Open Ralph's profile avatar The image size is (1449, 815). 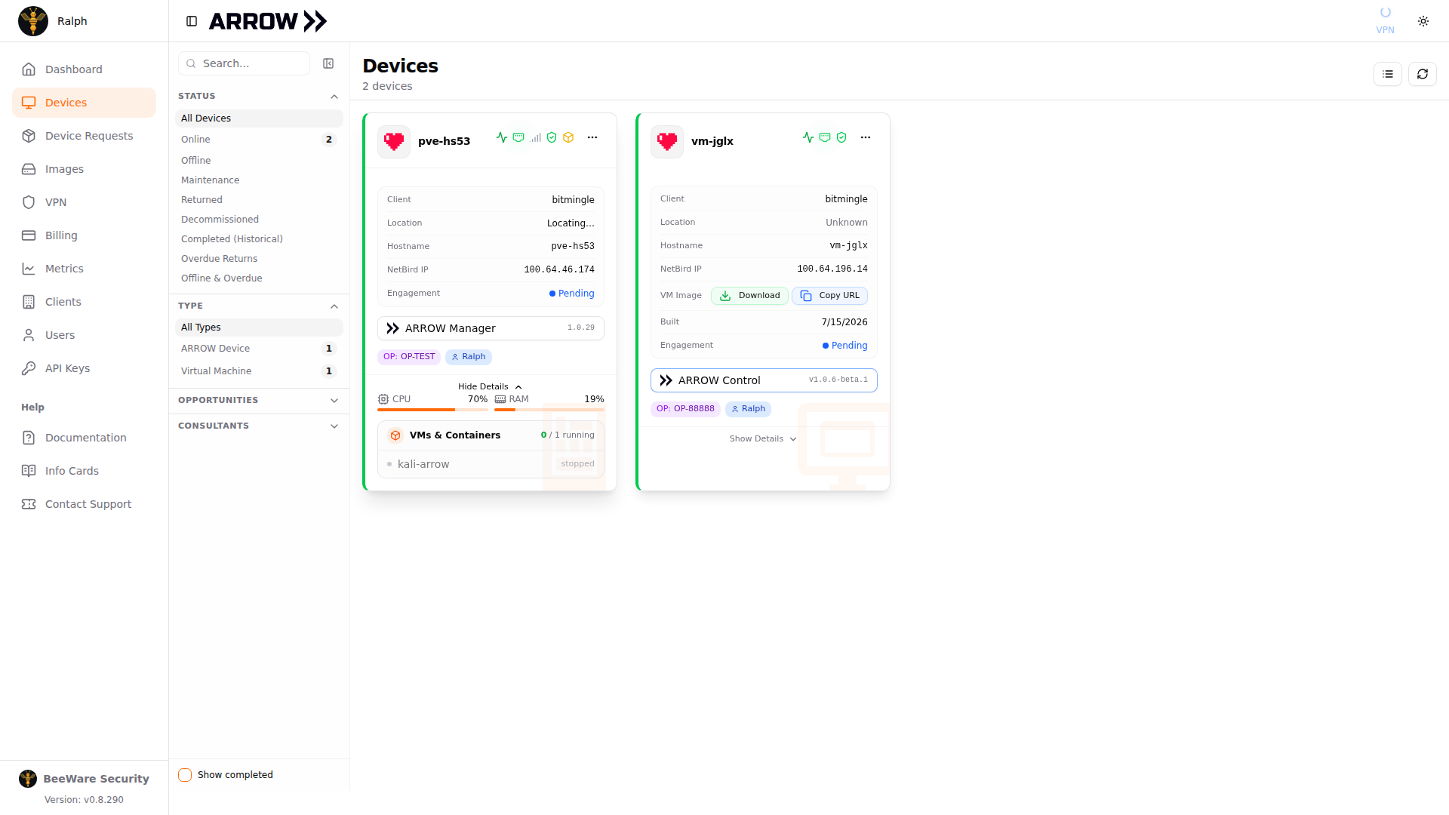[x=33, y=21]
